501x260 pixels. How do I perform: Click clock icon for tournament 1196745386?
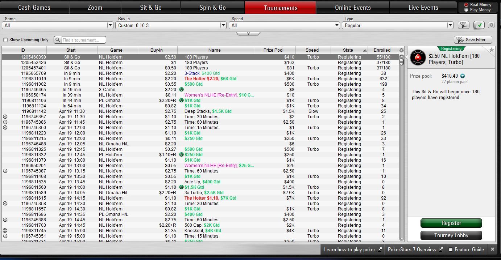coord(5,122)
